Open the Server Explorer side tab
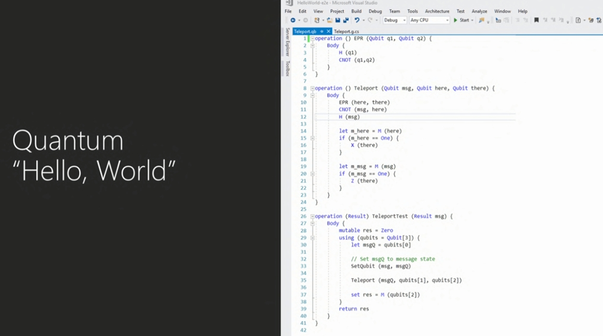603x336 pixels. 287,42
